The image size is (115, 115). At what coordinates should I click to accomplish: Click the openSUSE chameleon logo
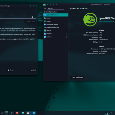tap(90, 20)
